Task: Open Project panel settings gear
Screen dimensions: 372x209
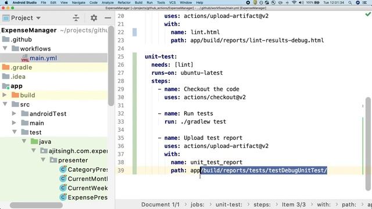Action: point(94,18)
